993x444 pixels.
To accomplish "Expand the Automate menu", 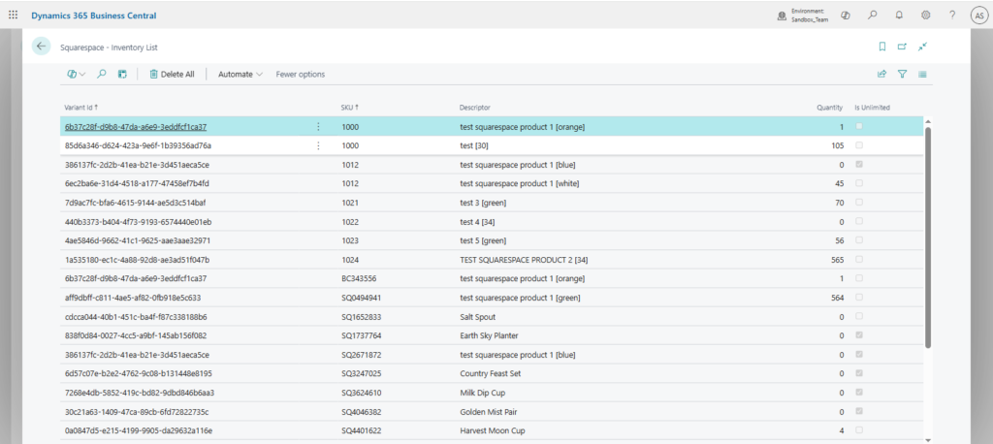I will coord(240,74).
